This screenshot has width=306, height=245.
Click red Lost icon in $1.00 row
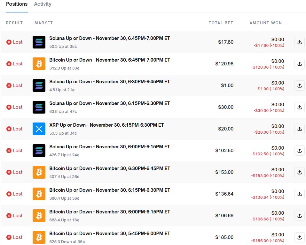9,85
